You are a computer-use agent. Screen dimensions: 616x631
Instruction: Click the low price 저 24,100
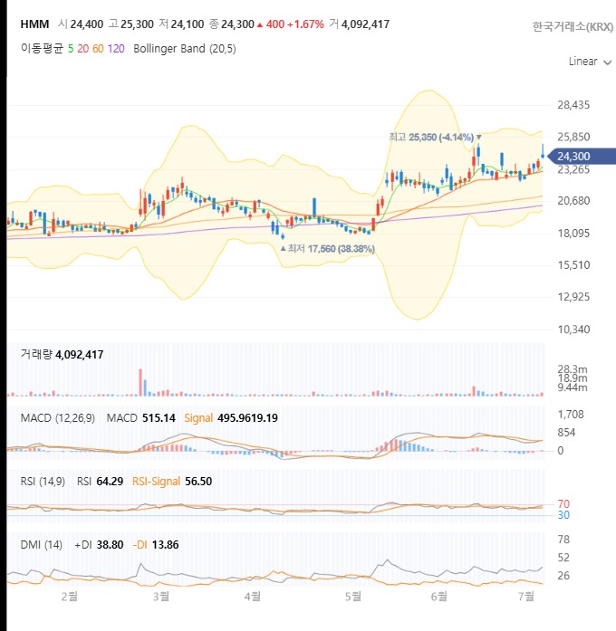181,24
